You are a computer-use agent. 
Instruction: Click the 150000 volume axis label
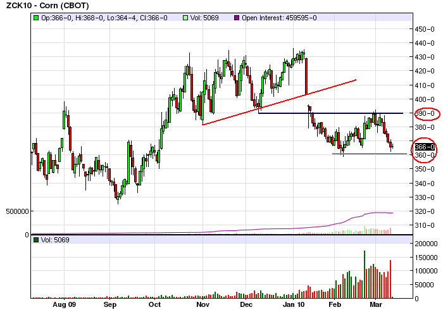426,258
